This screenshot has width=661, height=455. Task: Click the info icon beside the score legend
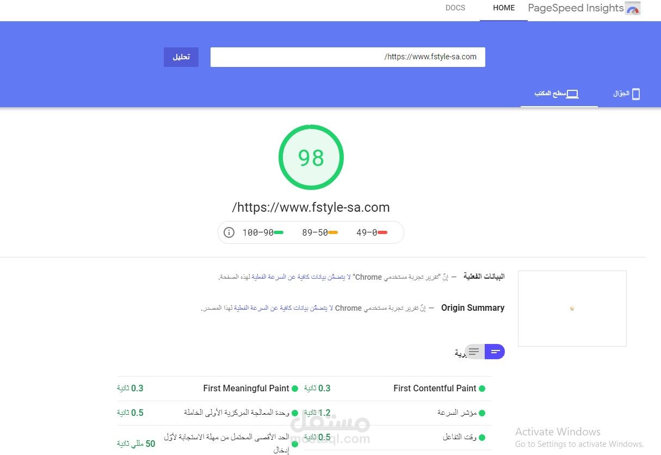tap(229, 232)
